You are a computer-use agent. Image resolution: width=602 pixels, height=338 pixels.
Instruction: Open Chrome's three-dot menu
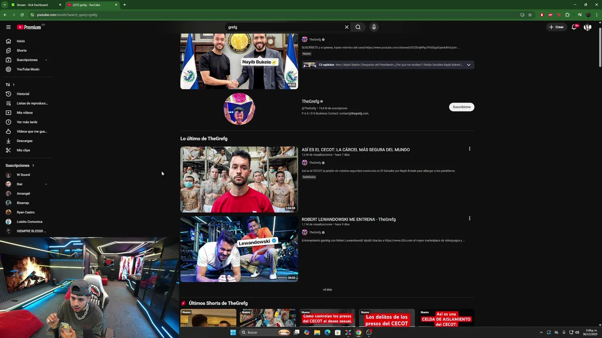[597, 15]
